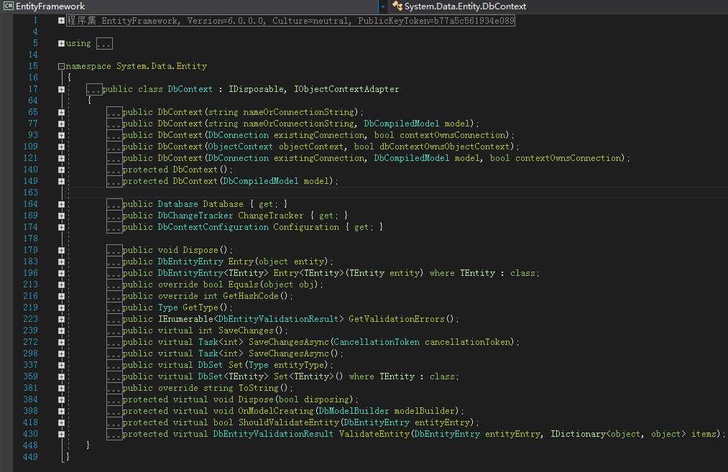This screenshot has height=472, width=728.
Task: Expand the DbContext class comment on line 17
Action: (x=61, y=89)
